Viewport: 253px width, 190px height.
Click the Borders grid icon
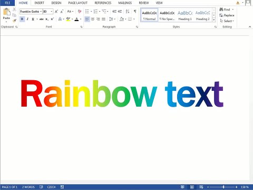(x=130, y=19)
